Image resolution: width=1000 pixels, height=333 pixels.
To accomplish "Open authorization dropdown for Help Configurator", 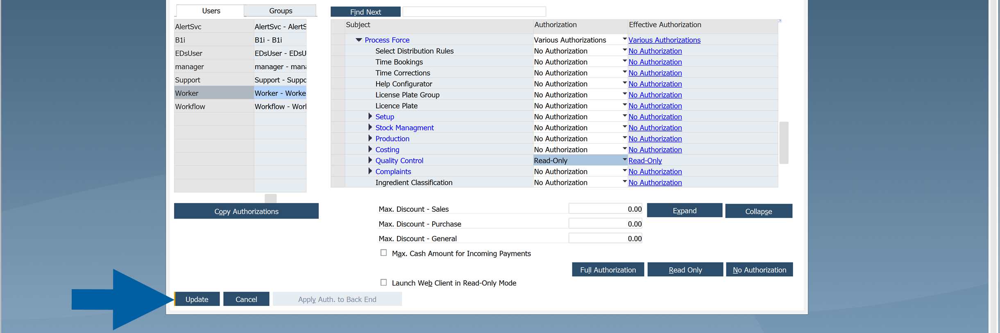I will click(x=624, y=83).
